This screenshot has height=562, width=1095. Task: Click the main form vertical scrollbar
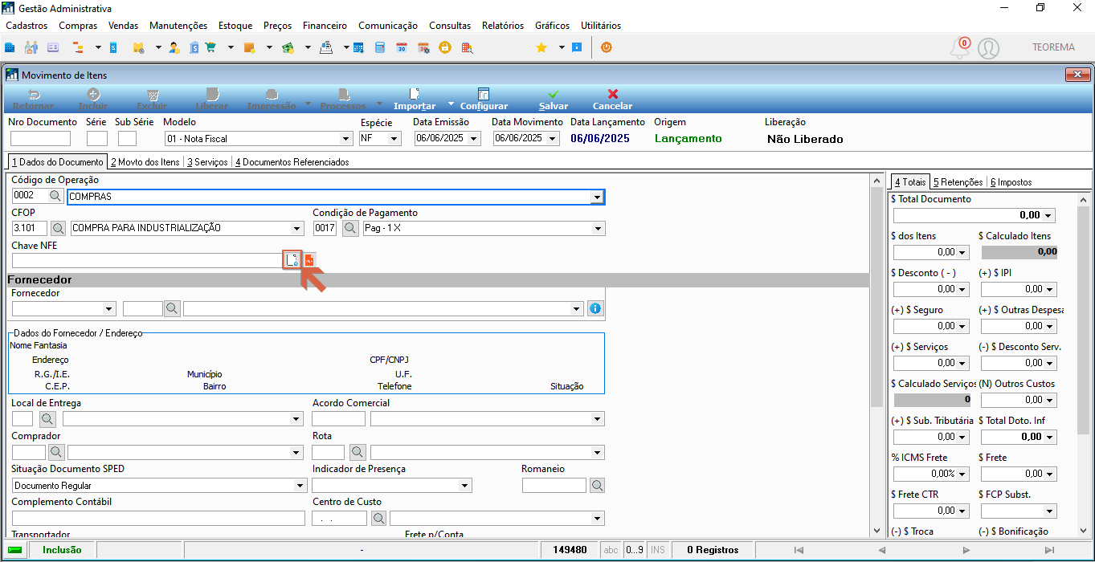click(x=876, y=355)
